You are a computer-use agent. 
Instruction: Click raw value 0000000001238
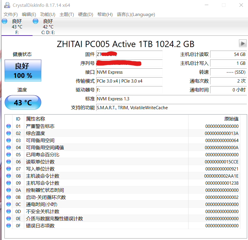coord(222,183)
